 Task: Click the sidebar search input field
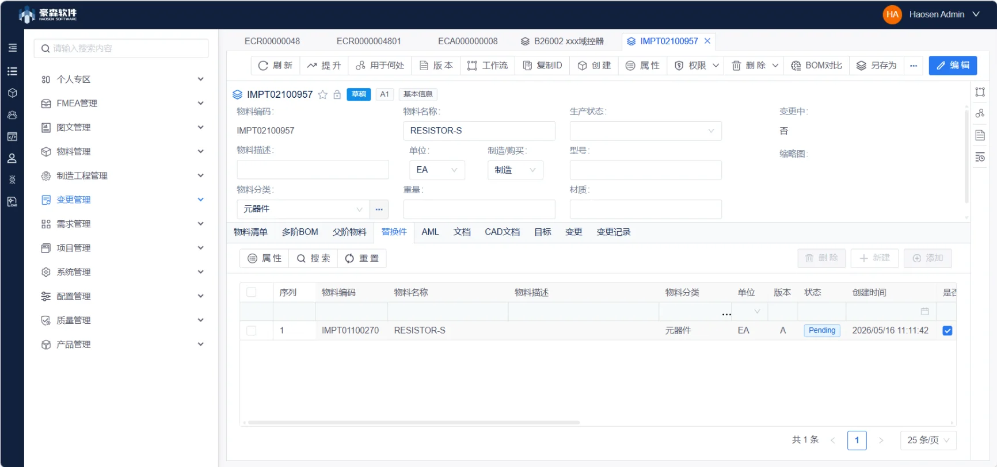(121, 48)
